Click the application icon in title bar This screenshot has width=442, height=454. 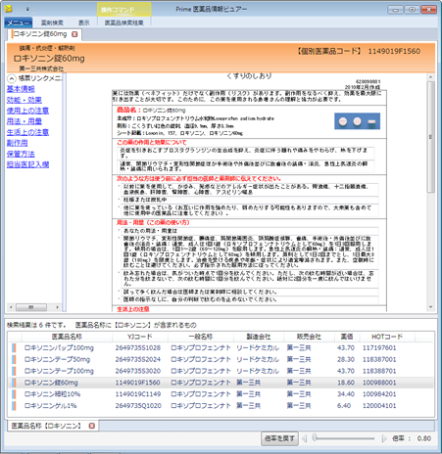[9, 9]
